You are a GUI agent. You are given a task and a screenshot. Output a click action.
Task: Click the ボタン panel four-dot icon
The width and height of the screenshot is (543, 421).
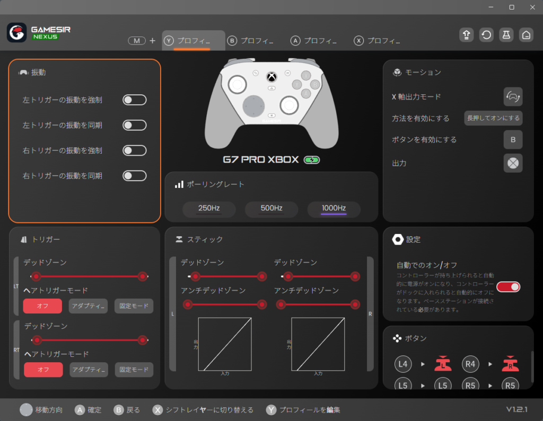pyautogui.click(x=397, y=338)
